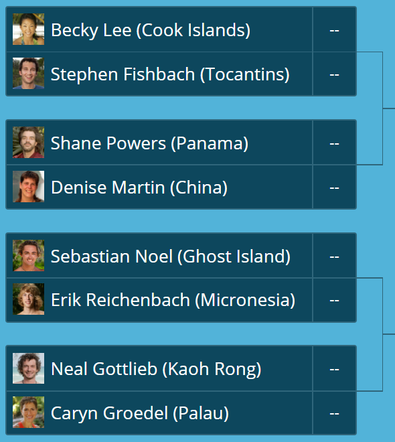Click score cell beside Erik Reichenbach
Viewport: 395px width, 442px height.
point(335,300)
